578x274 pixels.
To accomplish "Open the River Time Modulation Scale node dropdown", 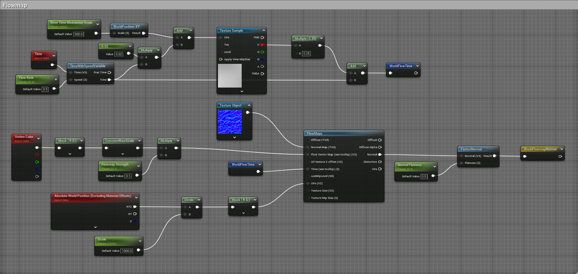I will [x=97, y=24].
